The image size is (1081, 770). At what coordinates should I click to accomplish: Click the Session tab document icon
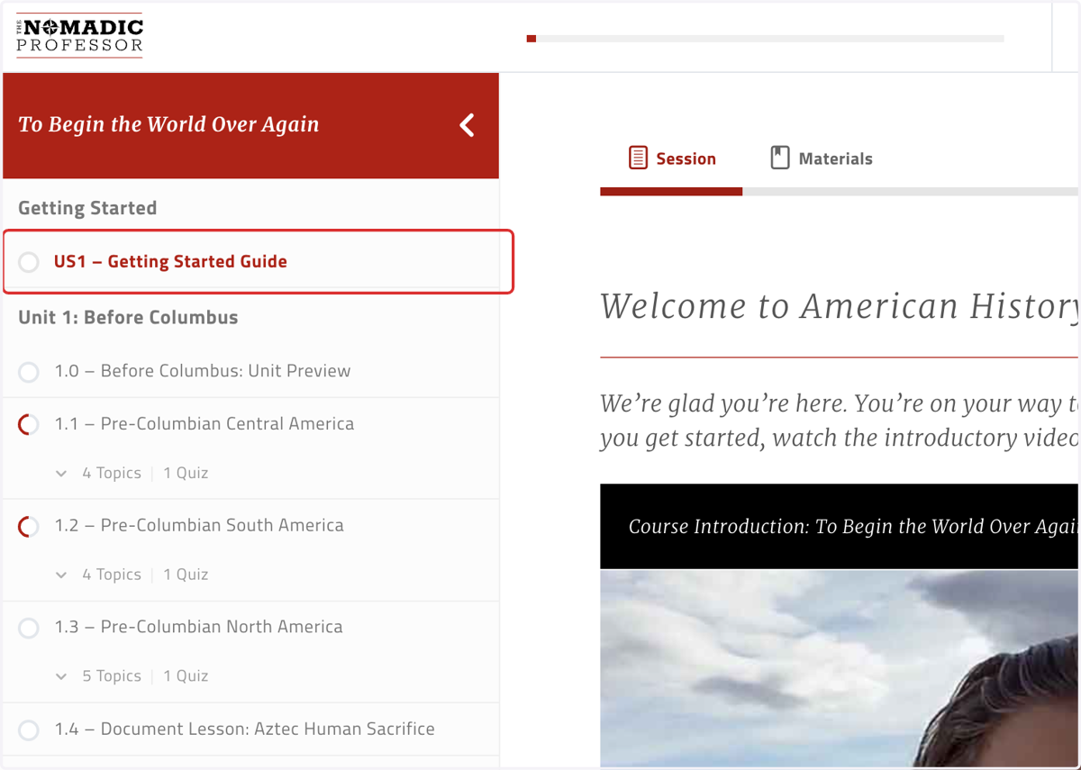click(638, 158)
